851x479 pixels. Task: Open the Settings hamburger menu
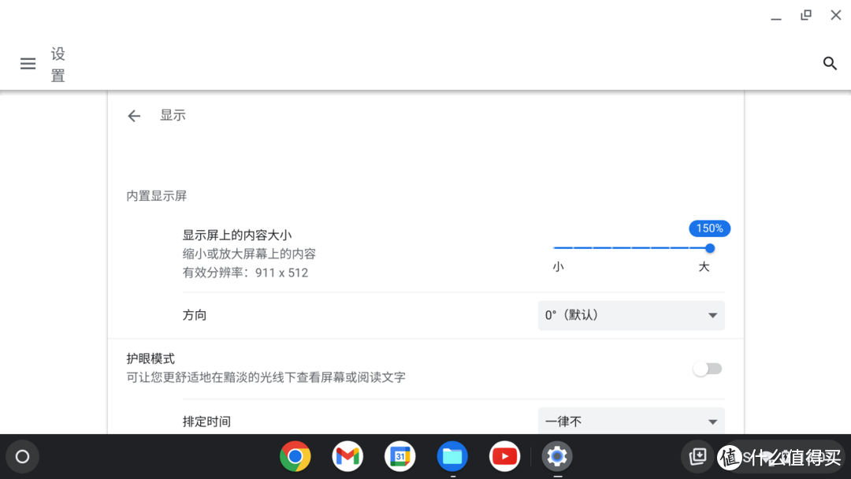(x=28, y=64)
